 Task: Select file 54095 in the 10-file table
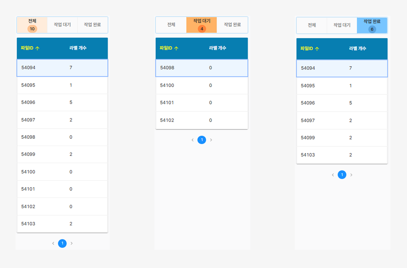coord(62,85)
